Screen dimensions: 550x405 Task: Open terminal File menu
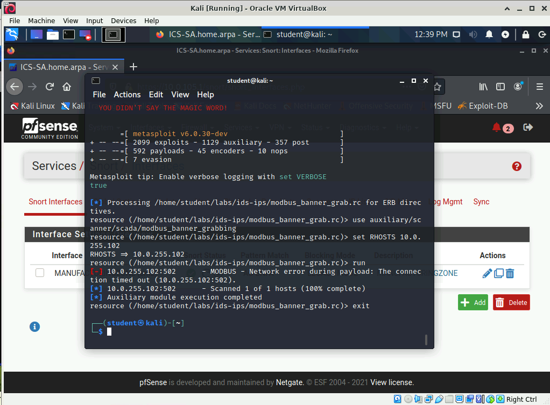point(99,95)
